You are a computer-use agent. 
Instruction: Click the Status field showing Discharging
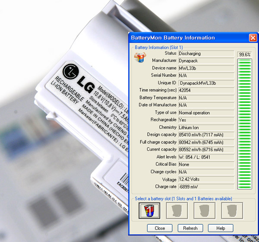[x=206, y=54]
